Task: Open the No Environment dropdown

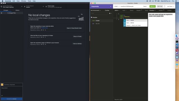Action: 96,10
